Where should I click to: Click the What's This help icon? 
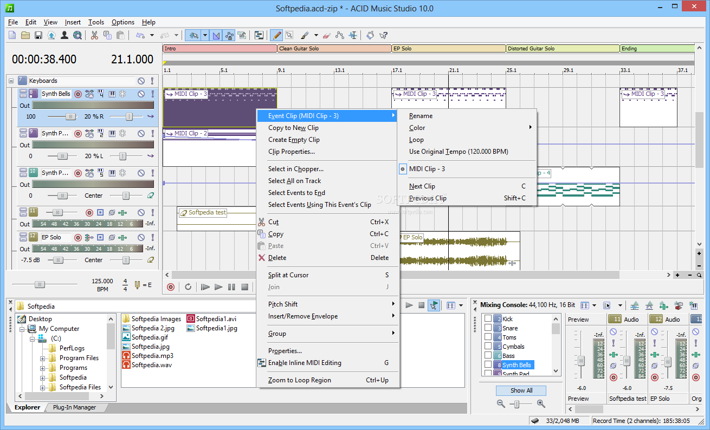click(x=384, y=35)
